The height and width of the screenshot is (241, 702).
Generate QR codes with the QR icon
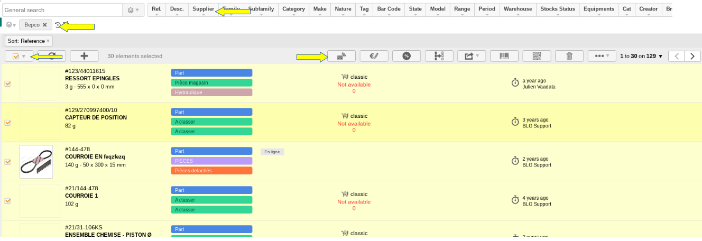click(x=537, y=56)
